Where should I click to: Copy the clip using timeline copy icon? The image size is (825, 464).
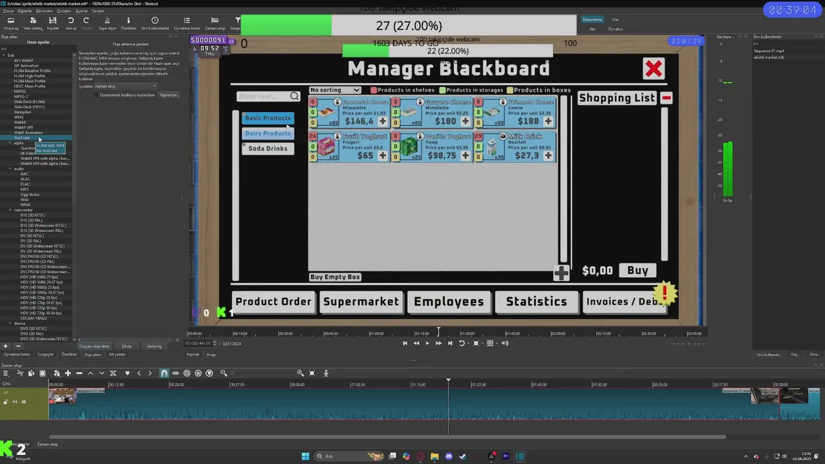pos(31,373)
